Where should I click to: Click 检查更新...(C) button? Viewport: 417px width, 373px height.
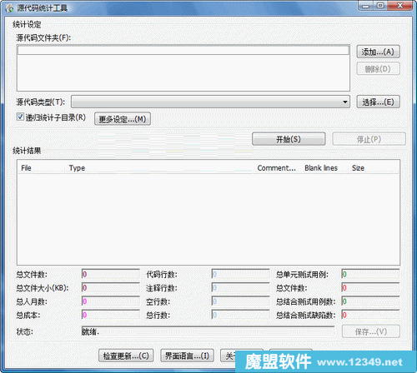click(126, 356)
